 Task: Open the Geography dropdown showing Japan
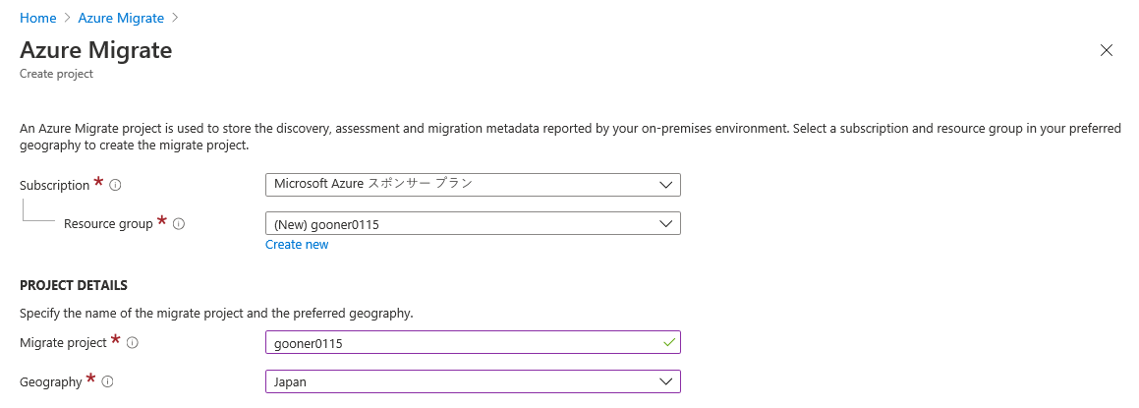tap(472, 381)
